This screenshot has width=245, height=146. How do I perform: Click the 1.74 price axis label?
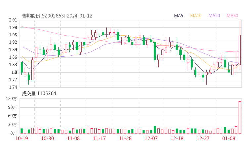13,87
